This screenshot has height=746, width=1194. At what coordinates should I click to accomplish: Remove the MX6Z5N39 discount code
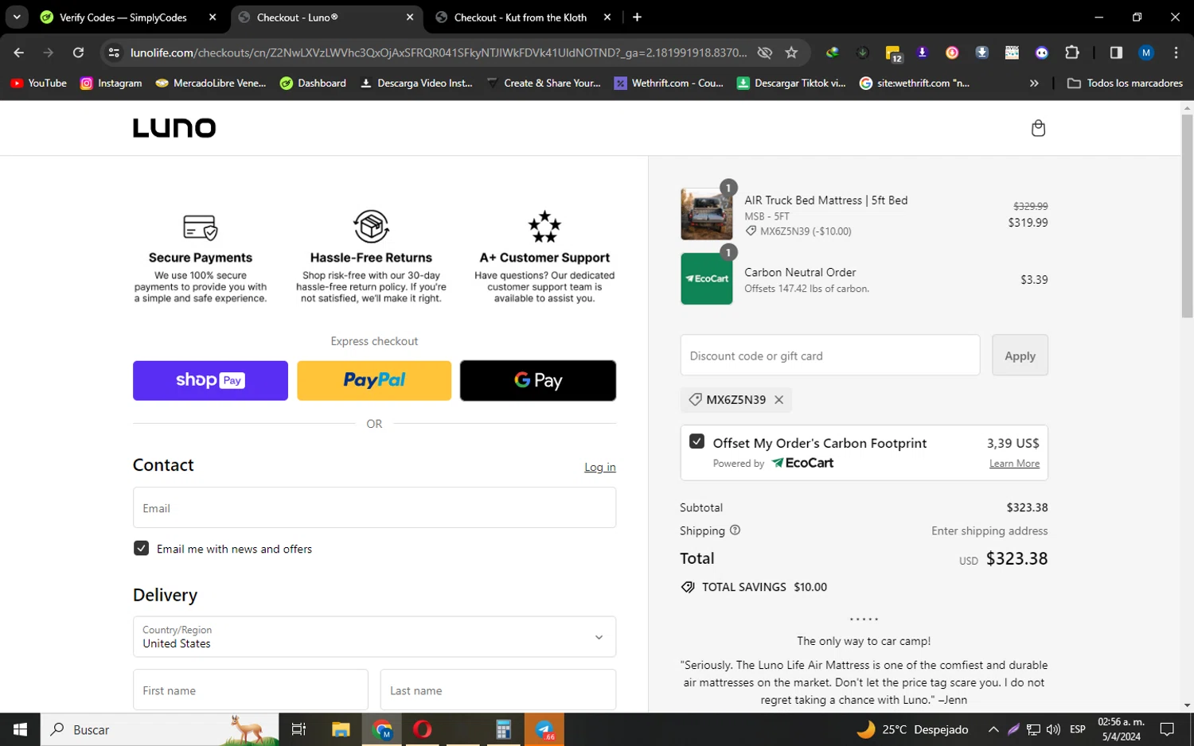point(779,400)
